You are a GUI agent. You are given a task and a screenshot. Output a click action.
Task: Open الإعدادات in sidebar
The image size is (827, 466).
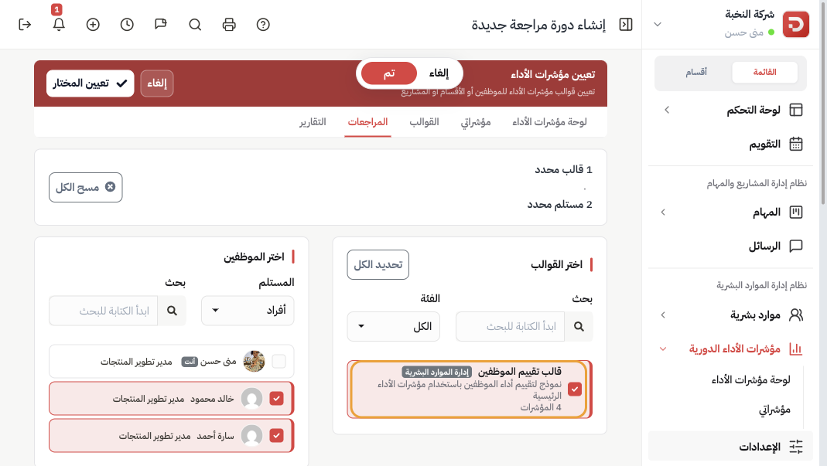[730, 447]
